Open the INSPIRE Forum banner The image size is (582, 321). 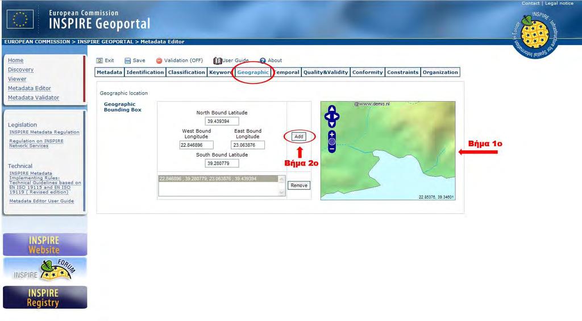point(45,270)
